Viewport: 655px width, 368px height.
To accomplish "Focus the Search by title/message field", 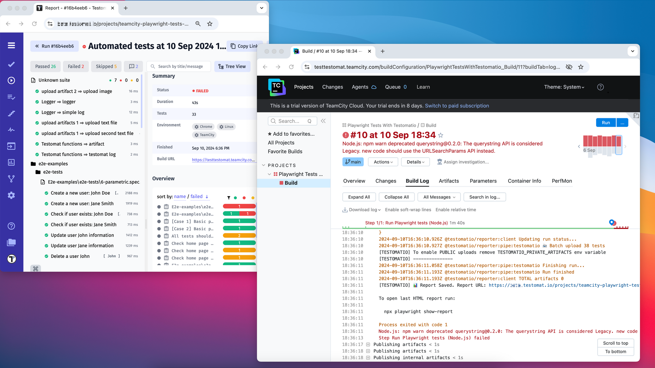I will tap(178, 67).
